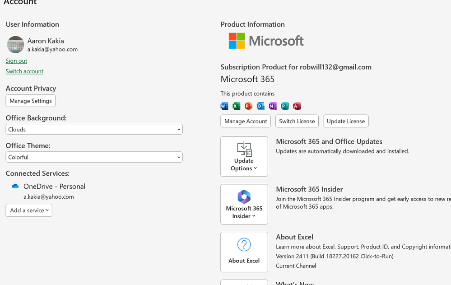Image resolution: width=451 pixels, height=285 pixels.
Task: Click the OneNote app icon
Action: [x=273, y=106]
